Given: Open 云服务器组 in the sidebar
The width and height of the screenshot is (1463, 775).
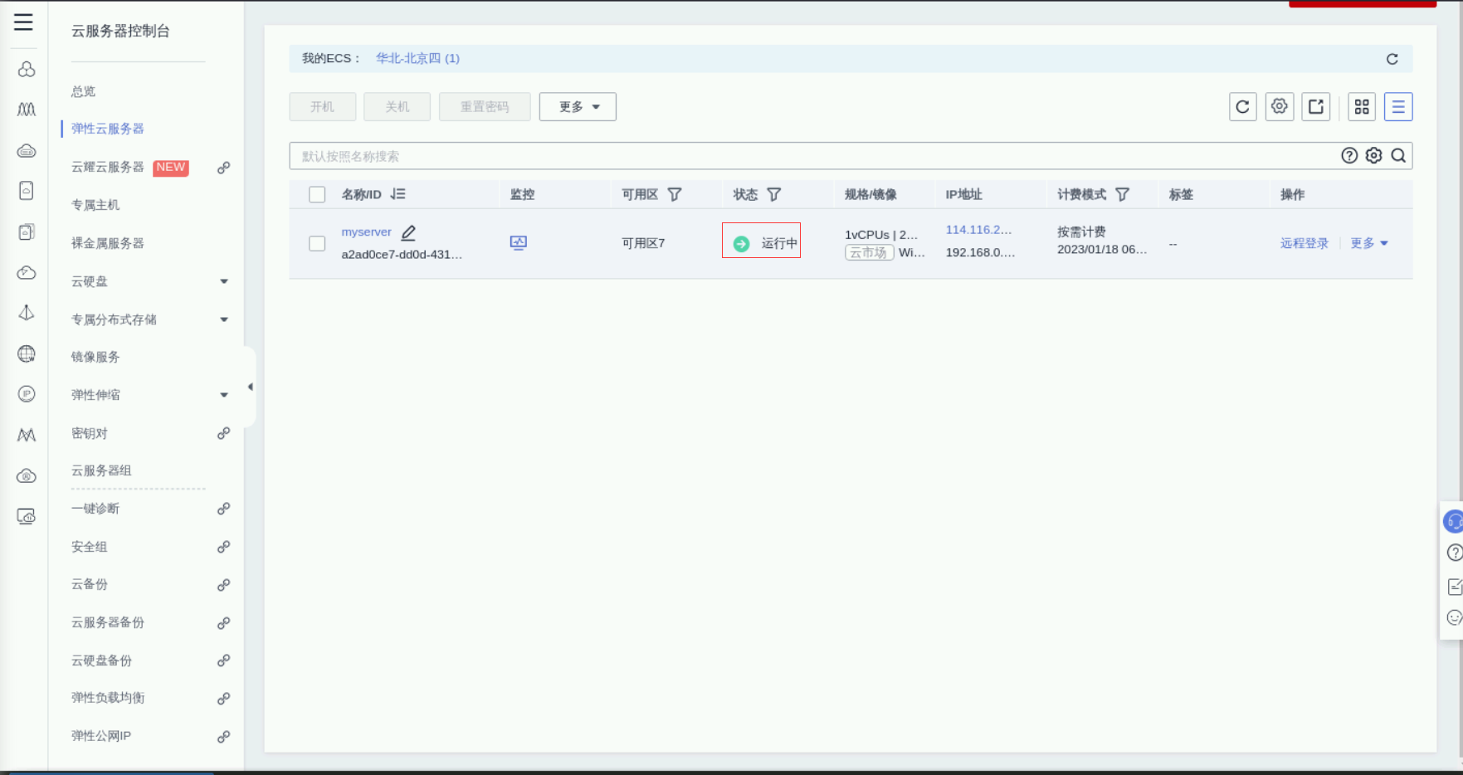Looking at the screenshot, I should coord(101,470).
